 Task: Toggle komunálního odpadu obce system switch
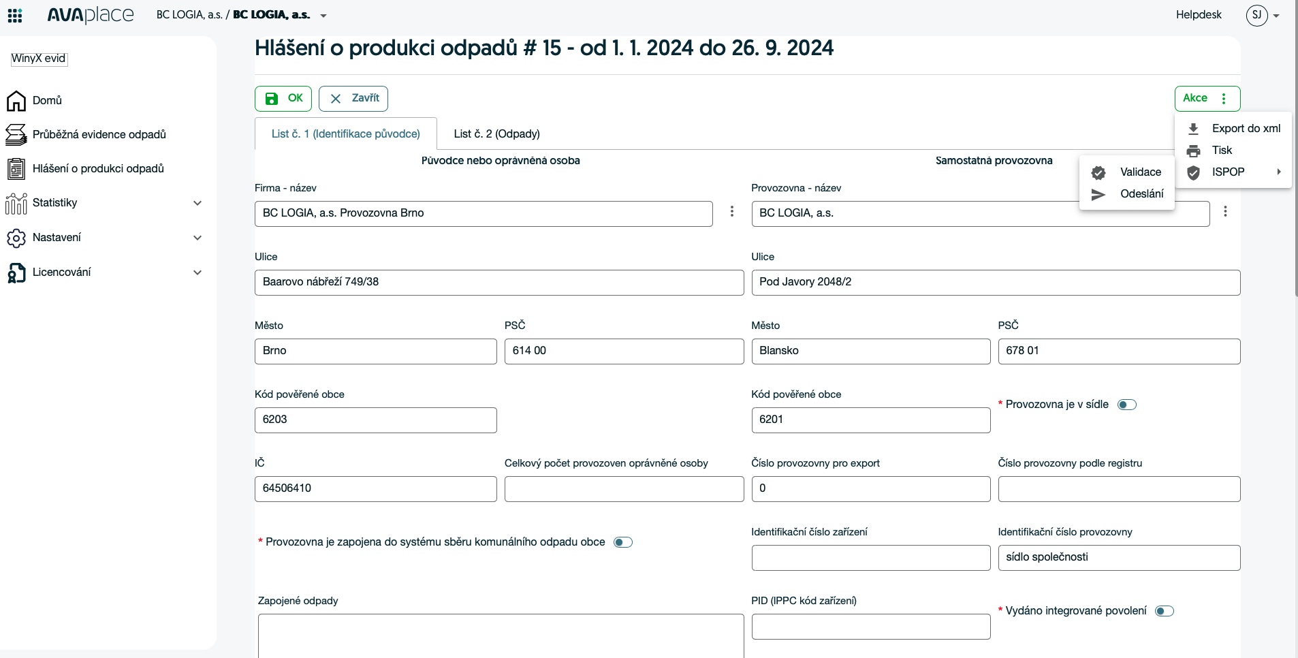(623, 542)
